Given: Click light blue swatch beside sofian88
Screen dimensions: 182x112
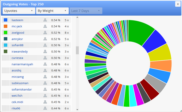Looking at the screenshot, I should pos(6,45).
